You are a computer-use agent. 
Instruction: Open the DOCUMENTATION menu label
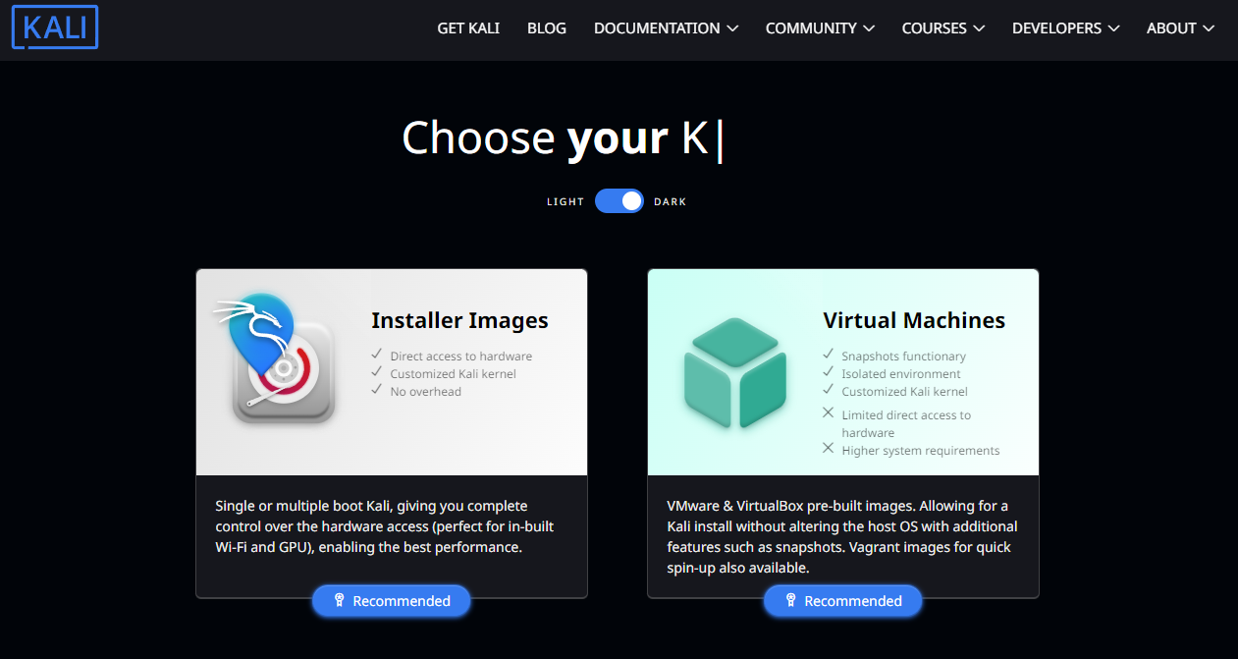[x=657, y=28]
